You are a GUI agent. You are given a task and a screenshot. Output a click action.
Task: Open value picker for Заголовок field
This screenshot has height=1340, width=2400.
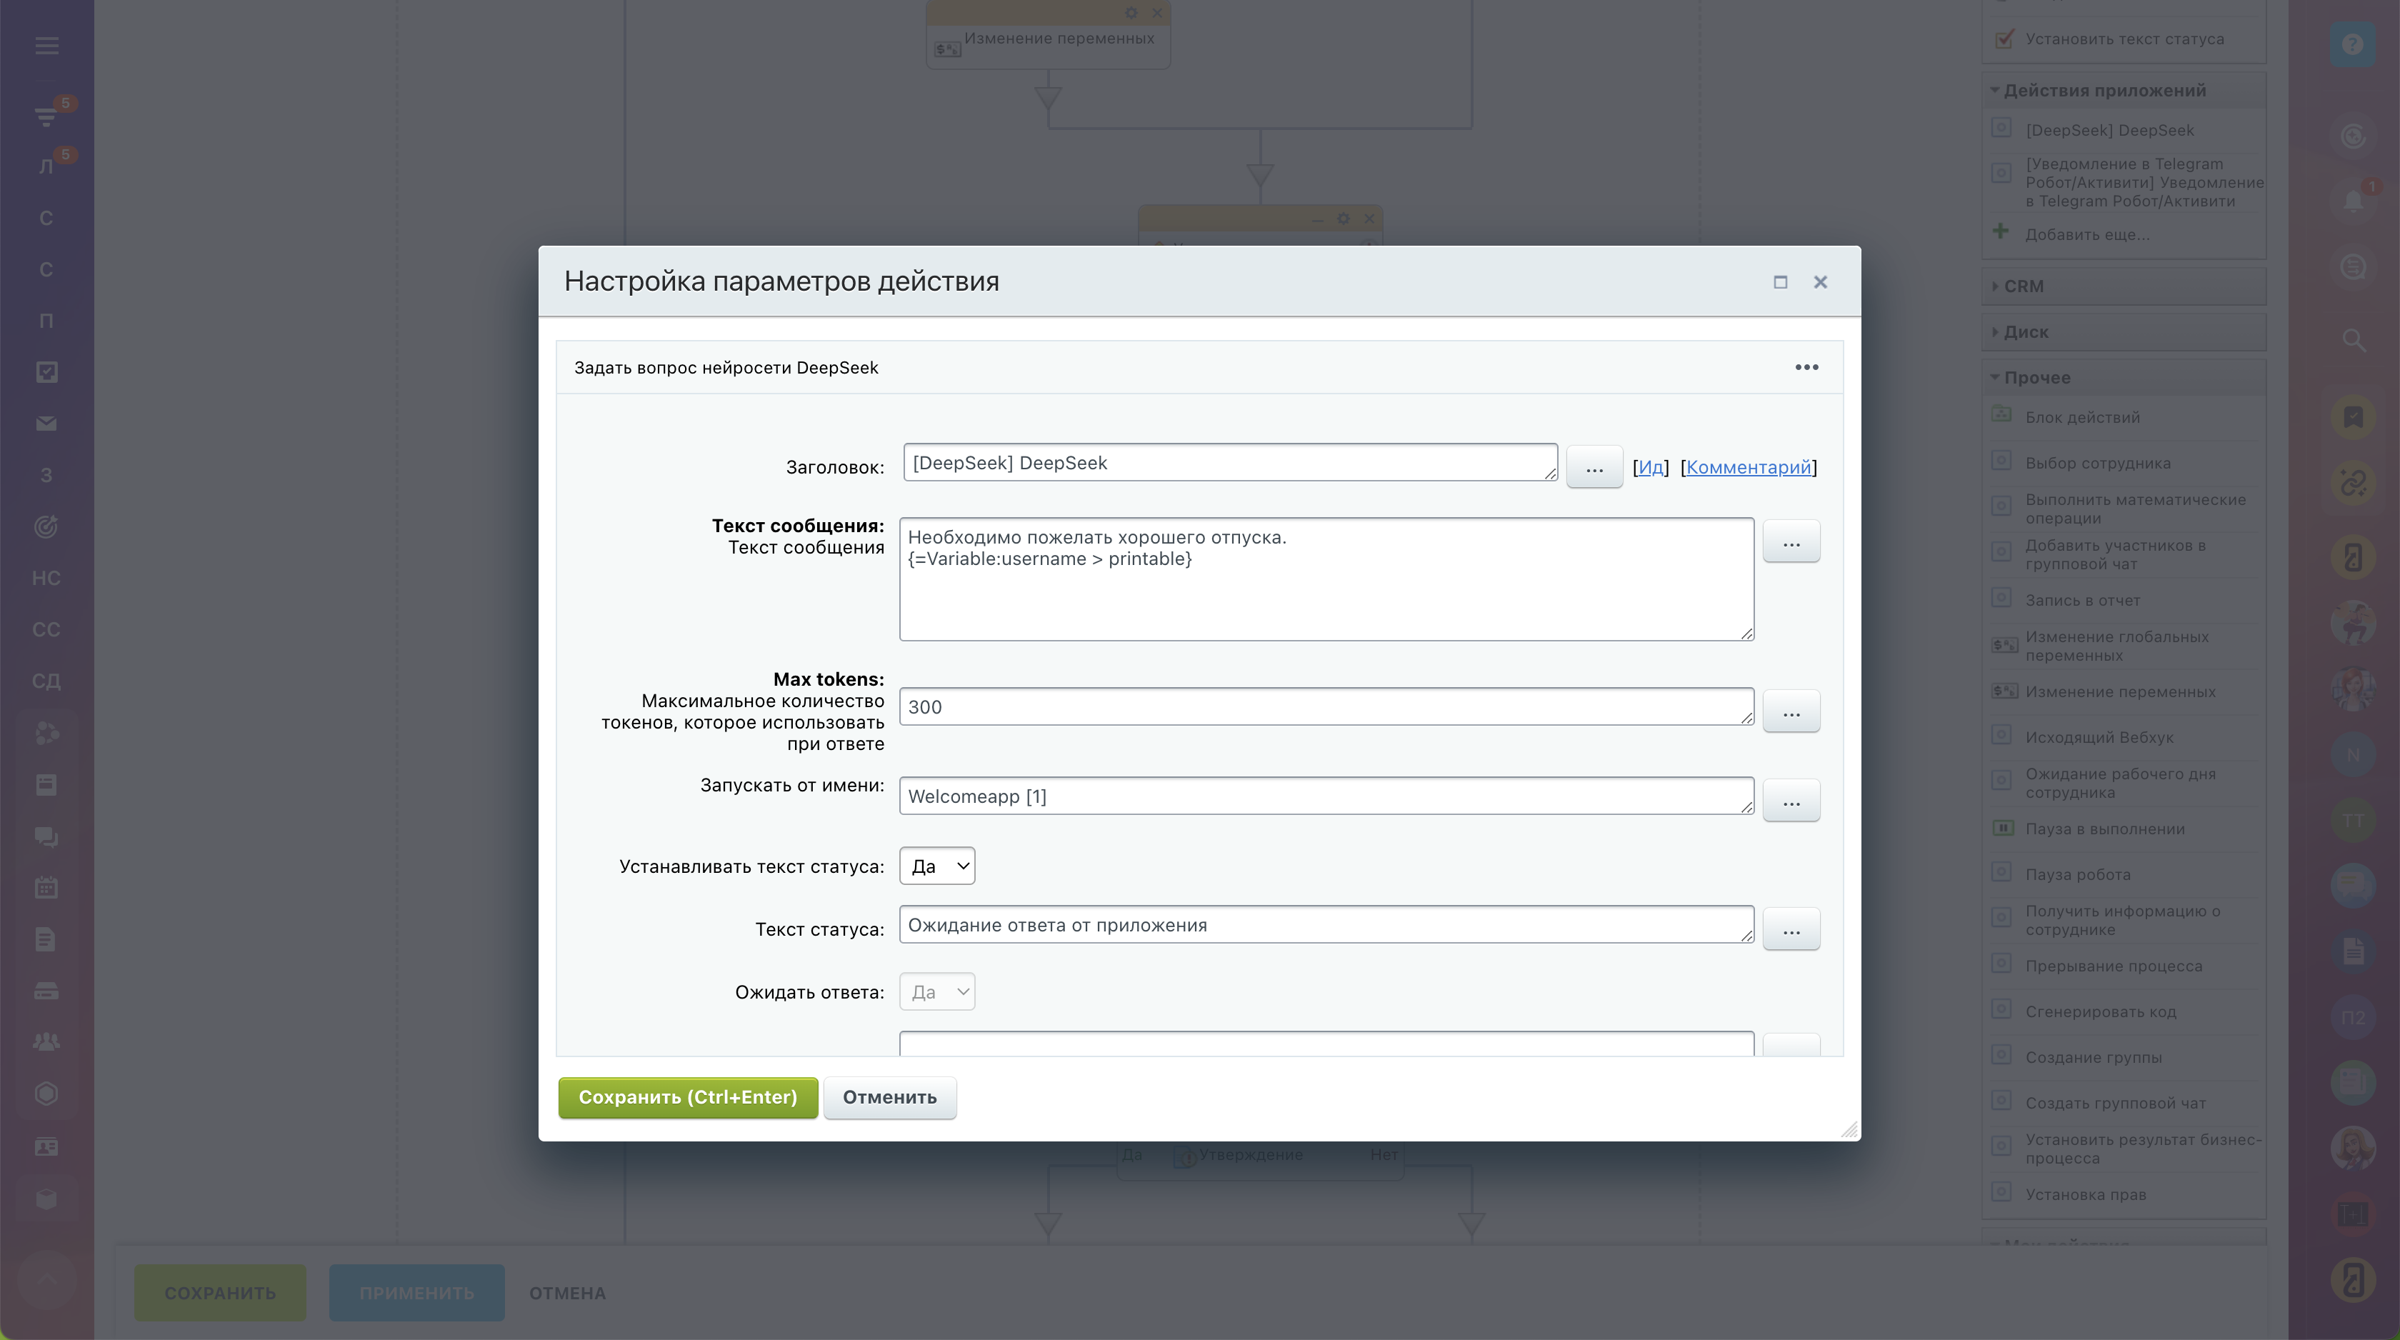point(1593,466)
